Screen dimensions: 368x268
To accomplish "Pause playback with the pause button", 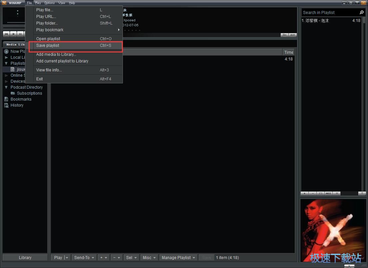I will (x=20, y=34).
